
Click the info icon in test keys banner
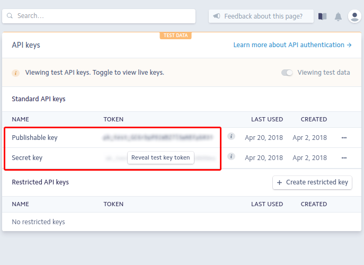click(16, 73)
